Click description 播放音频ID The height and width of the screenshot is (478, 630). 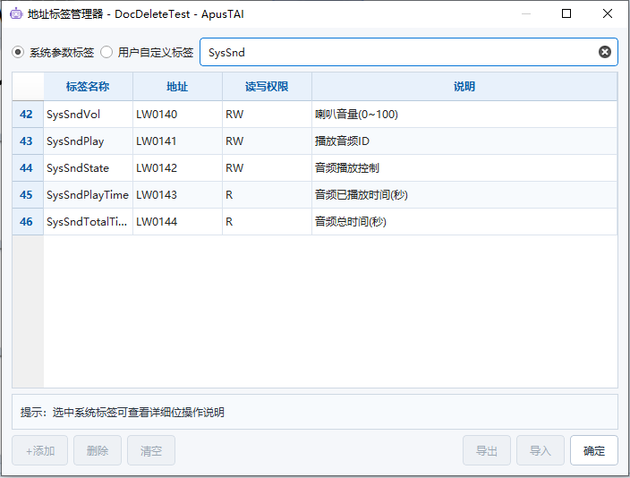click(x=464, y=141)
